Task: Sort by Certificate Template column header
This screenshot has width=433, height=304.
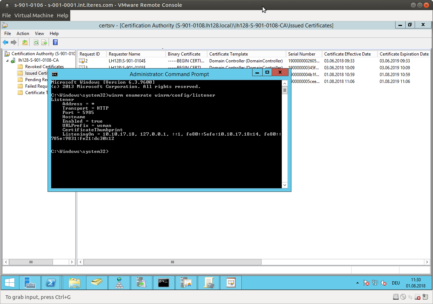Action: (247, 54)
